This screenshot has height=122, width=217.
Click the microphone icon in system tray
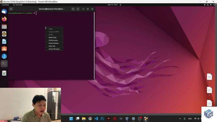coord(184,119)
